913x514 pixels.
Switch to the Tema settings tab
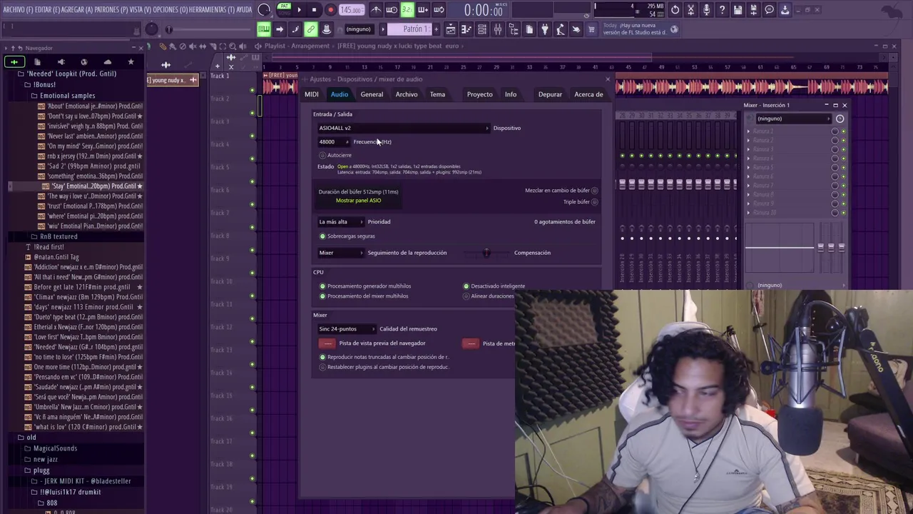point(437,94)
